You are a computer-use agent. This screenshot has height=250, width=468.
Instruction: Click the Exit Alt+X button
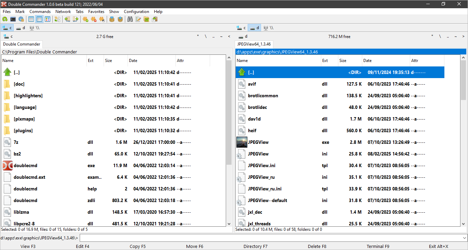click(x=439, y=246)
